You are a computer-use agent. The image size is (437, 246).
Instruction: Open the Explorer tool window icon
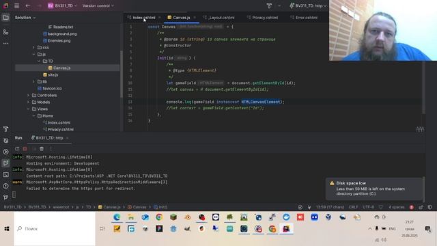click(5, 18)
